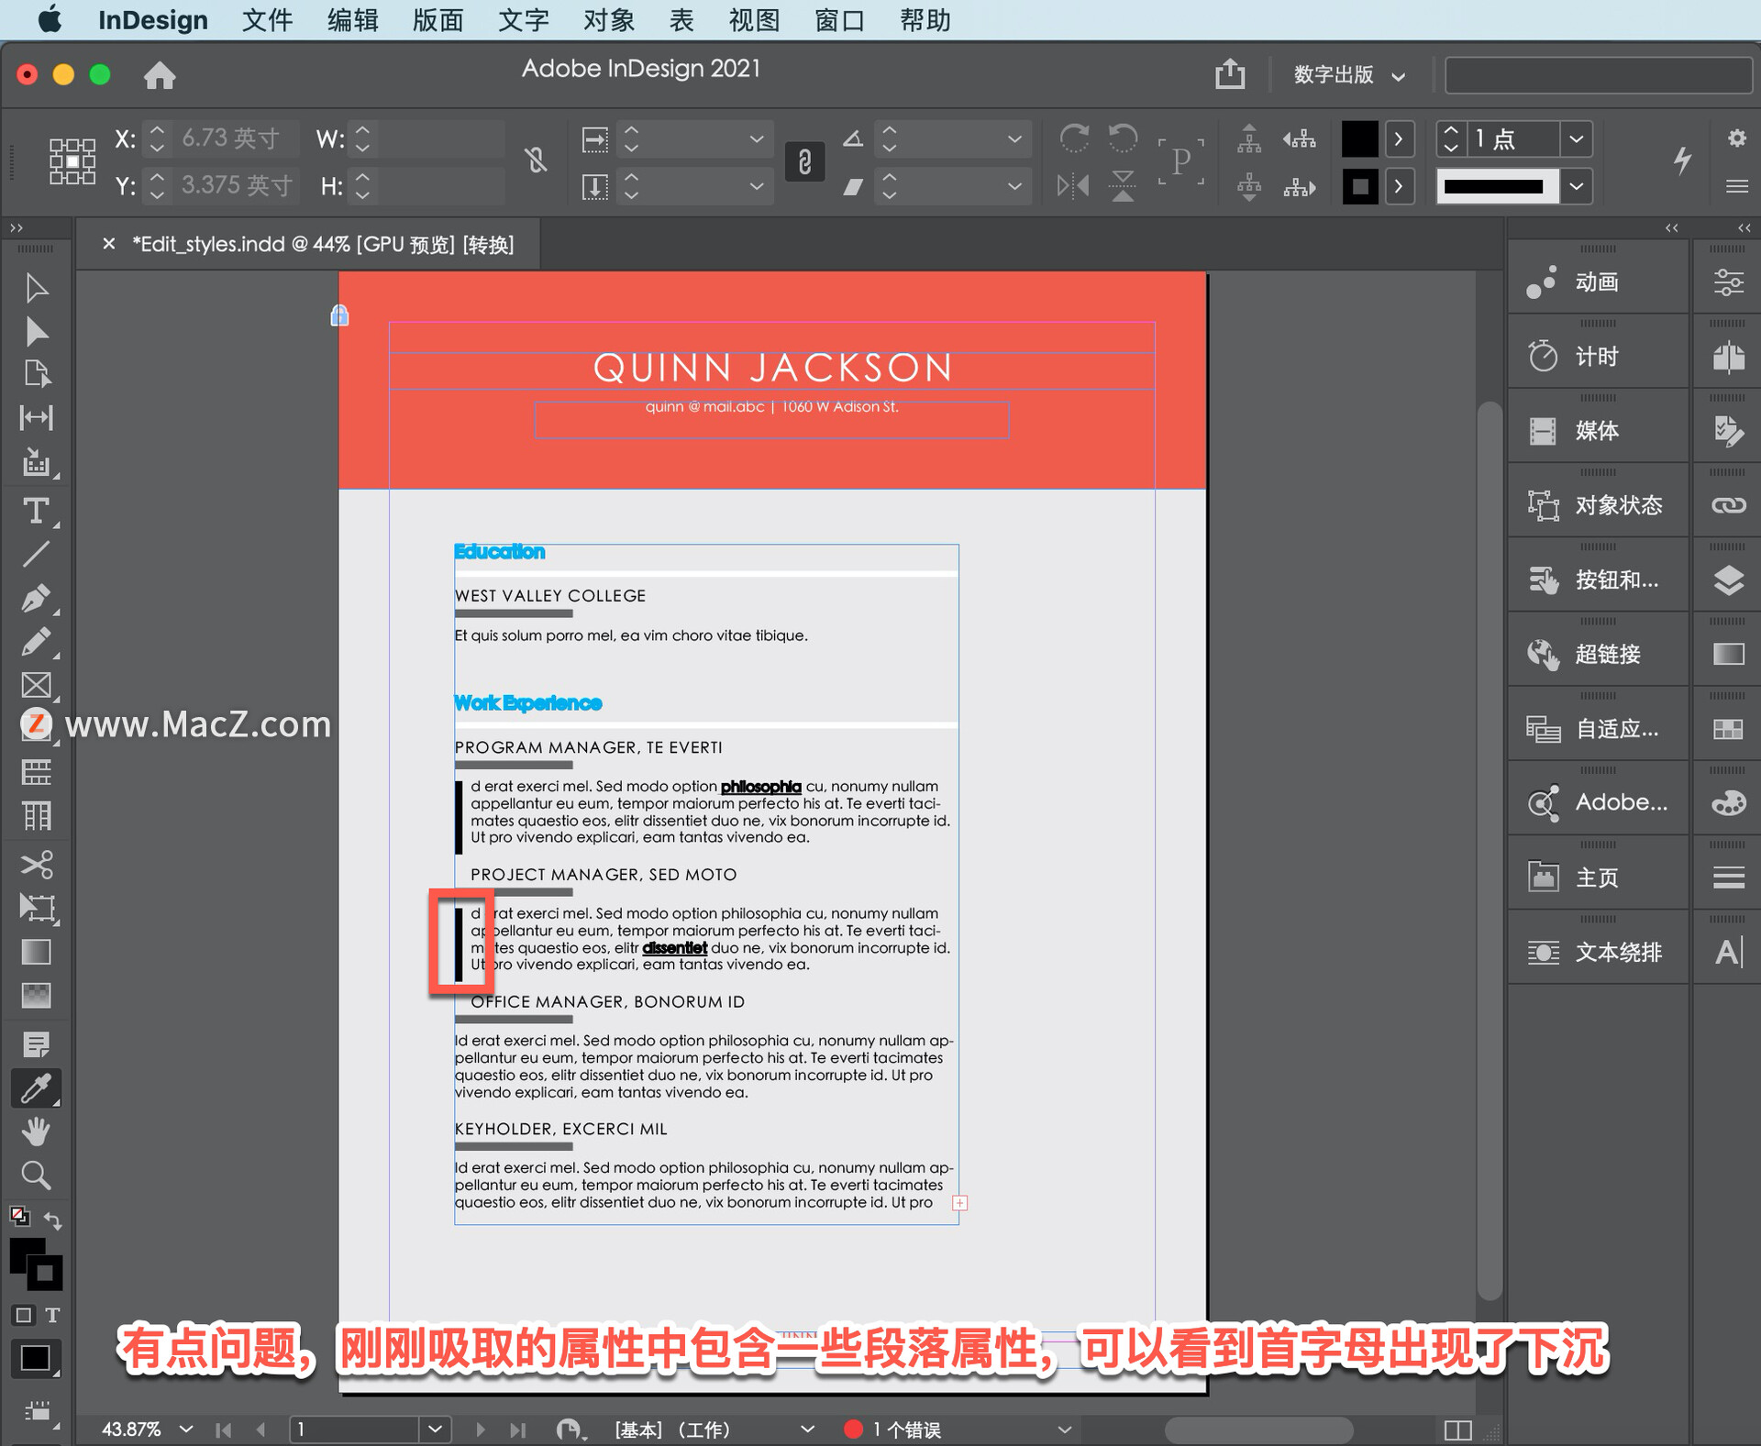Open the zoom level 43.87% dropdown
Viewport: 1761px width, 1446px height.
186,1429
